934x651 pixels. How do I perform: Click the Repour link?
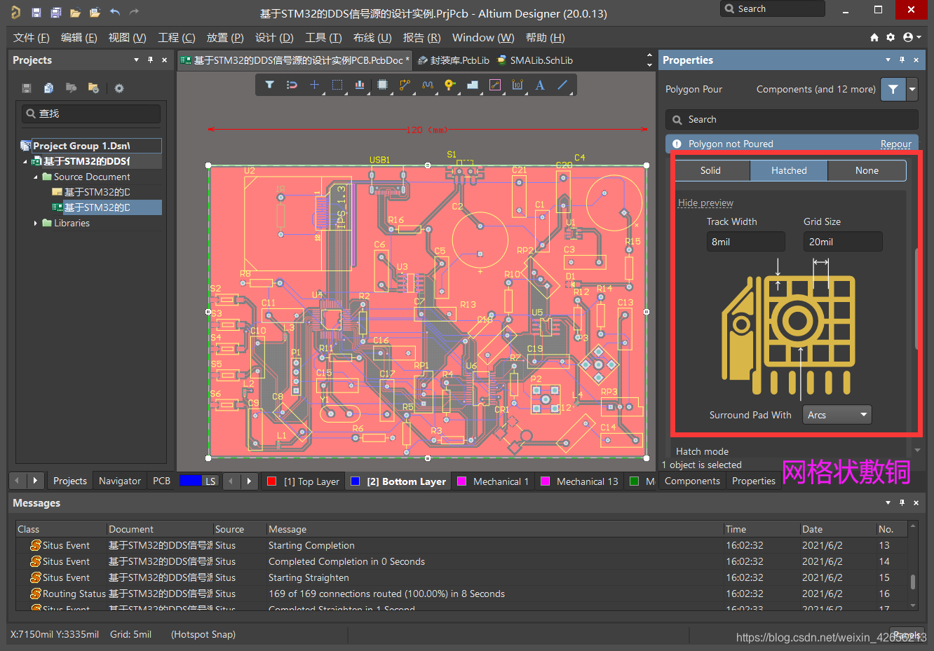(x=896, y=144)
